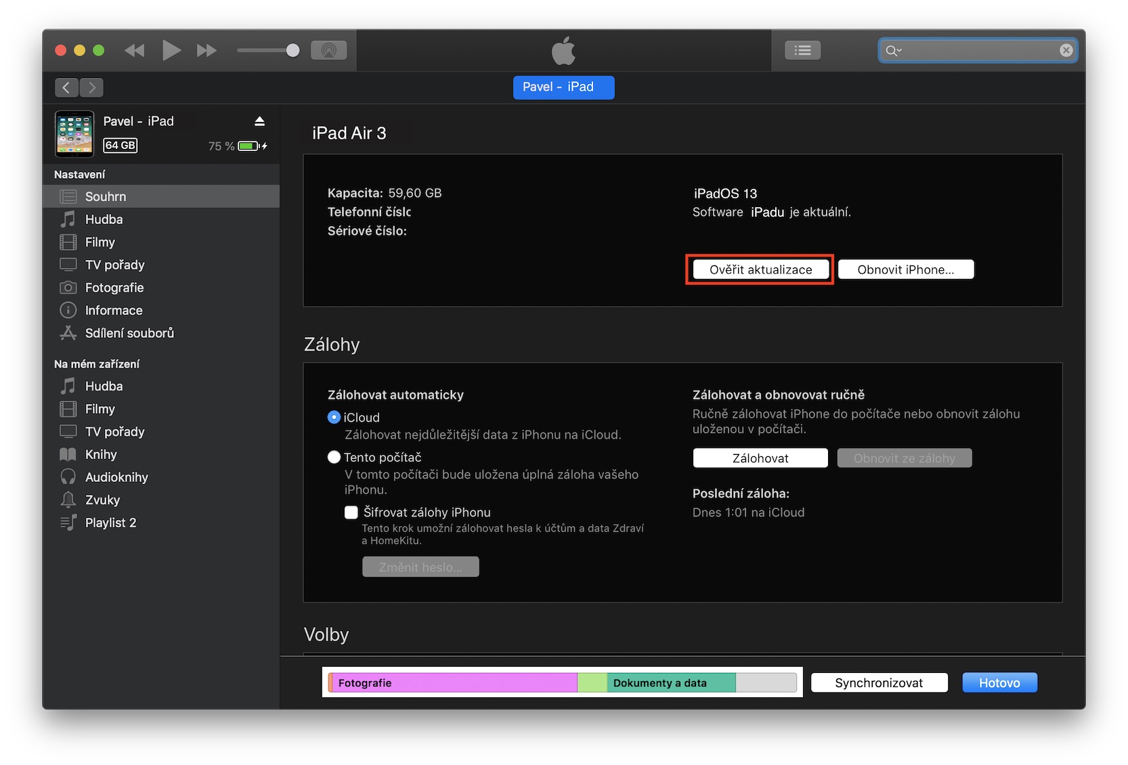Click the camera icon beside Fotografie
Viewport: 1128px width, 765px height.
(68, 288)
